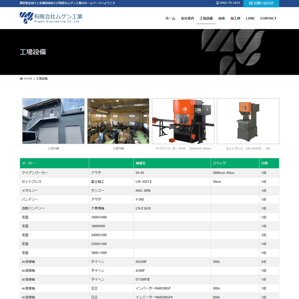Select the セットプレス table cell

(54, 182)
